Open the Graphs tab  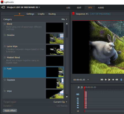41,14
